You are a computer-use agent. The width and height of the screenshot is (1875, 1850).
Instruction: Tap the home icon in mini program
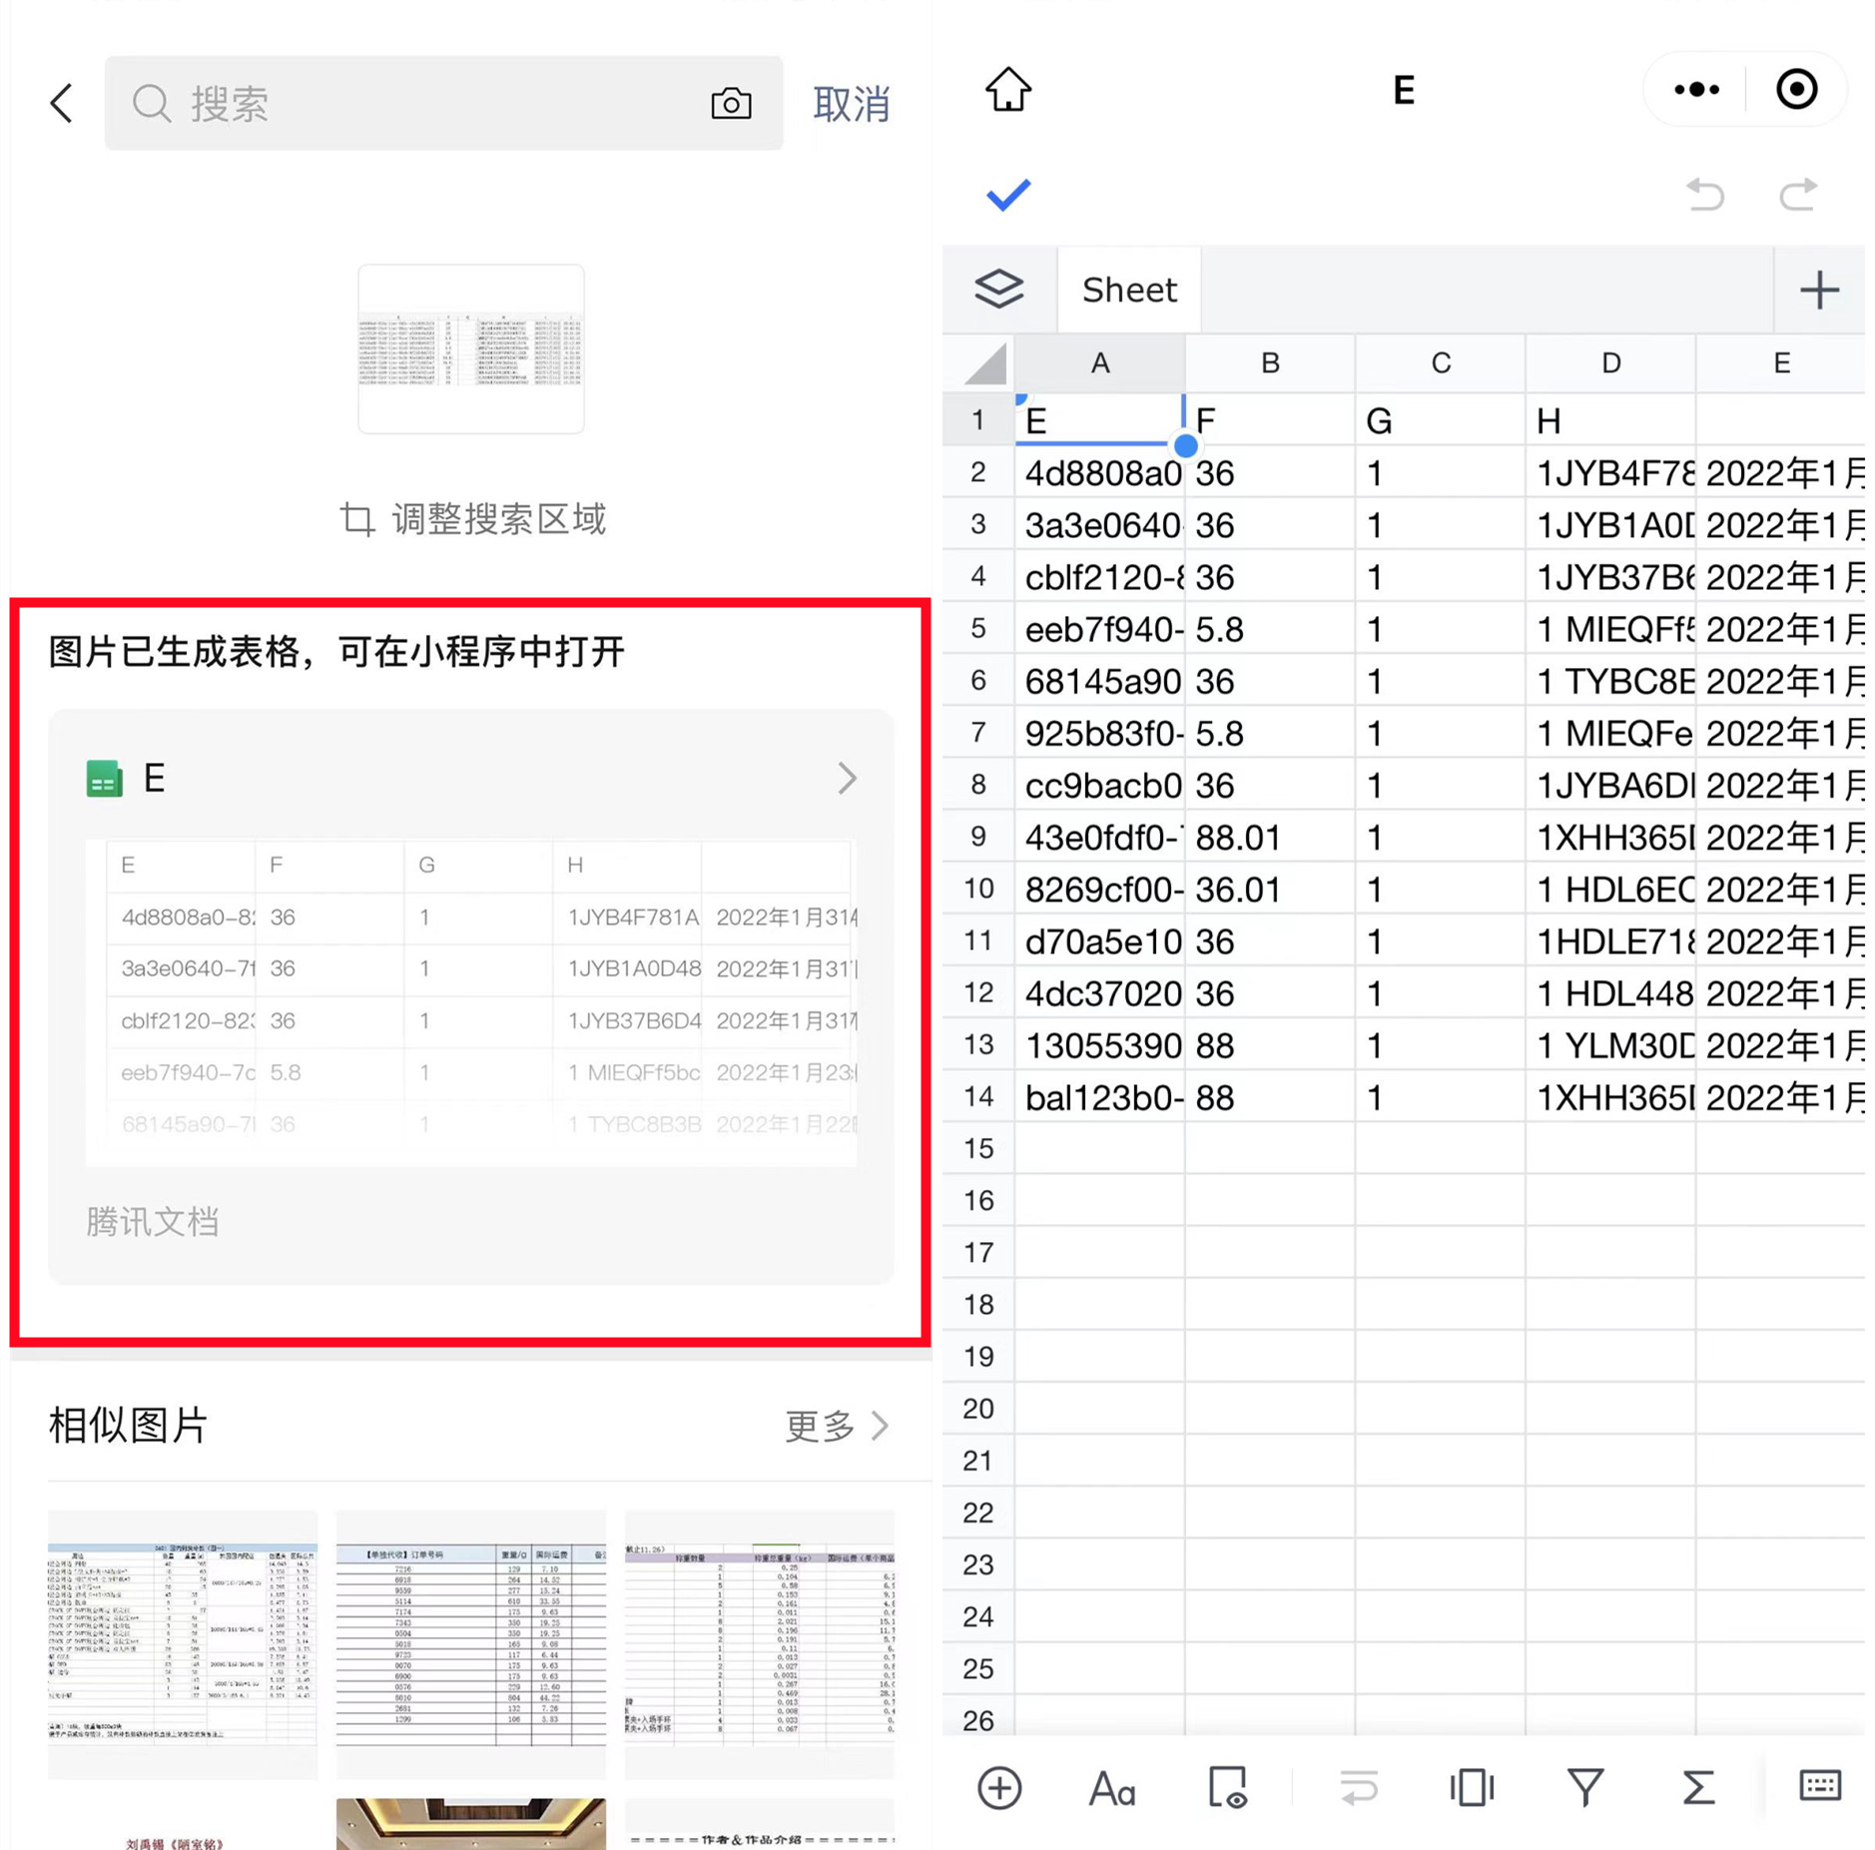(1008, 90)
